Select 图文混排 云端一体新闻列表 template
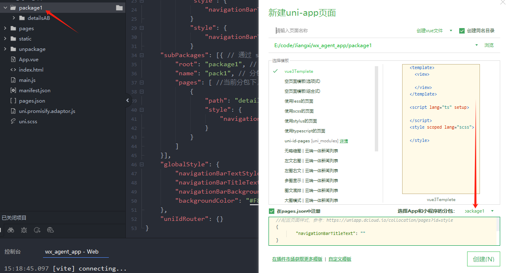506x273 pixels. [x=311, y=191]
